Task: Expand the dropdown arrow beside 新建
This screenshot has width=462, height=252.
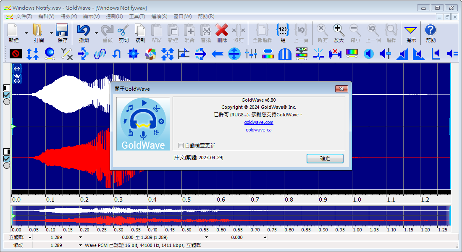Action: point(26,33)
